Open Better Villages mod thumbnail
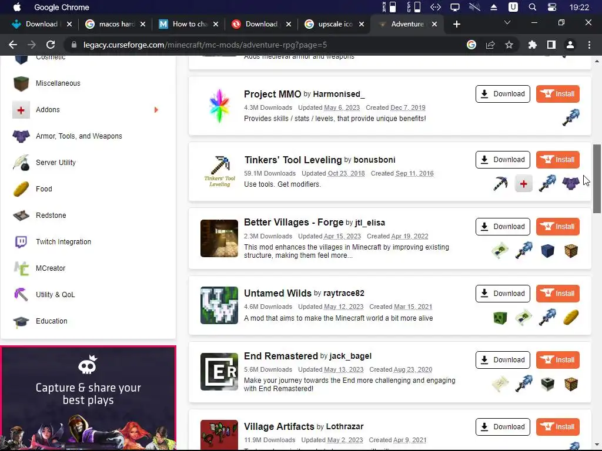The width and height of the screenshot is (602, 451). 219,238
